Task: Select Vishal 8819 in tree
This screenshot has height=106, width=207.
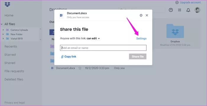Action: point(17,38)
